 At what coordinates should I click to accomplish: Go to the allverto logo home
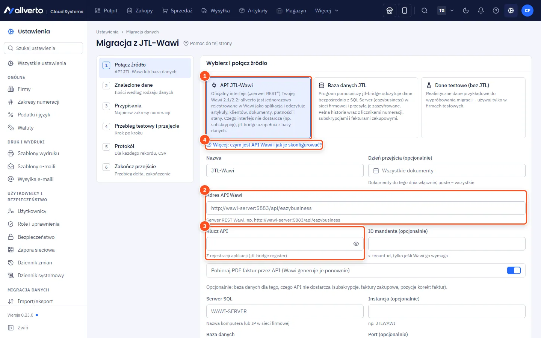pyautogui.click(x=23, y=11)
